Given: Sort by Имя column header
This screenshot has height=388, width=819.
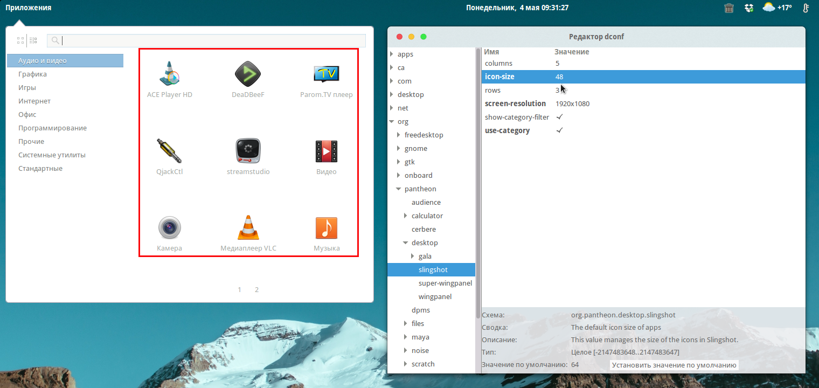Looking at the screenshot, I should coord(491,52).
